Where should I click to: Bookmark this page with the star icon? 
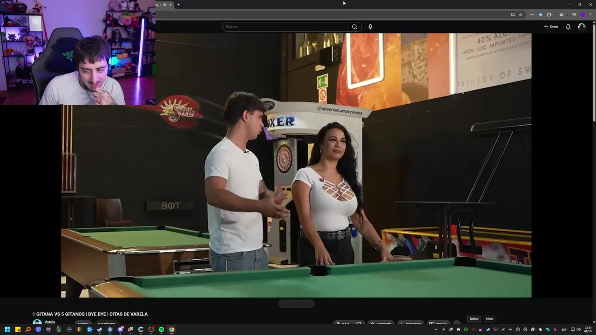[521, 14]
